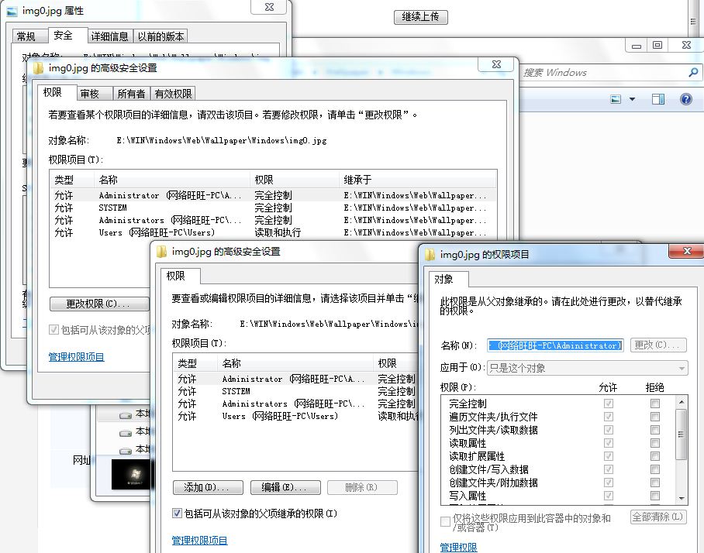The height and width of the screenshot is (553, 704).
Task: Click the 添加(D)... button
Action: [x=208, y=487]
